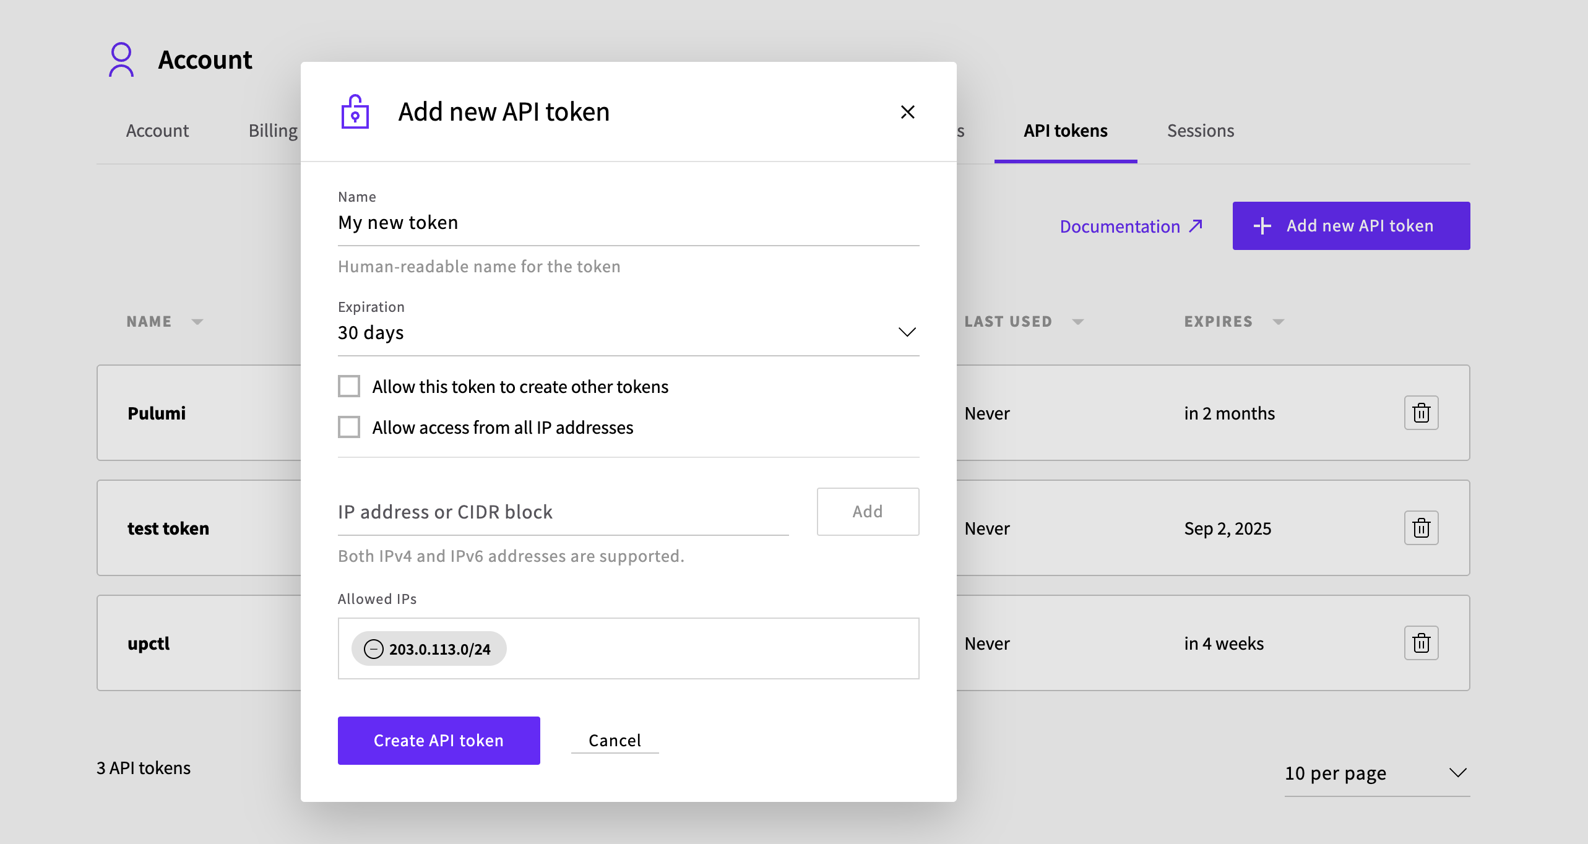
Task: Click the plus icon on Add new API token
Action: click(x=1262, y=225)
